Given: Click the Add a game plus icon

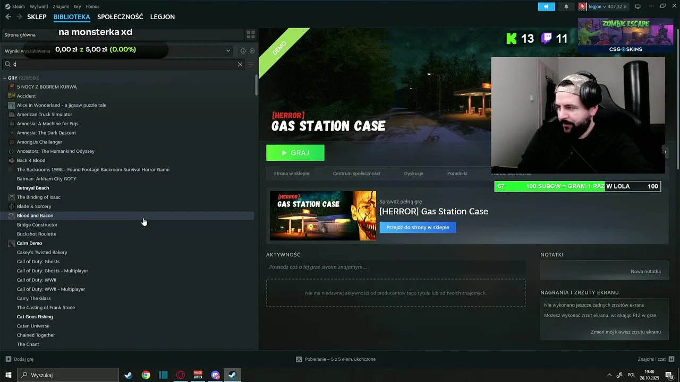Looking at the screenshot, I should [x=8, y=359].
